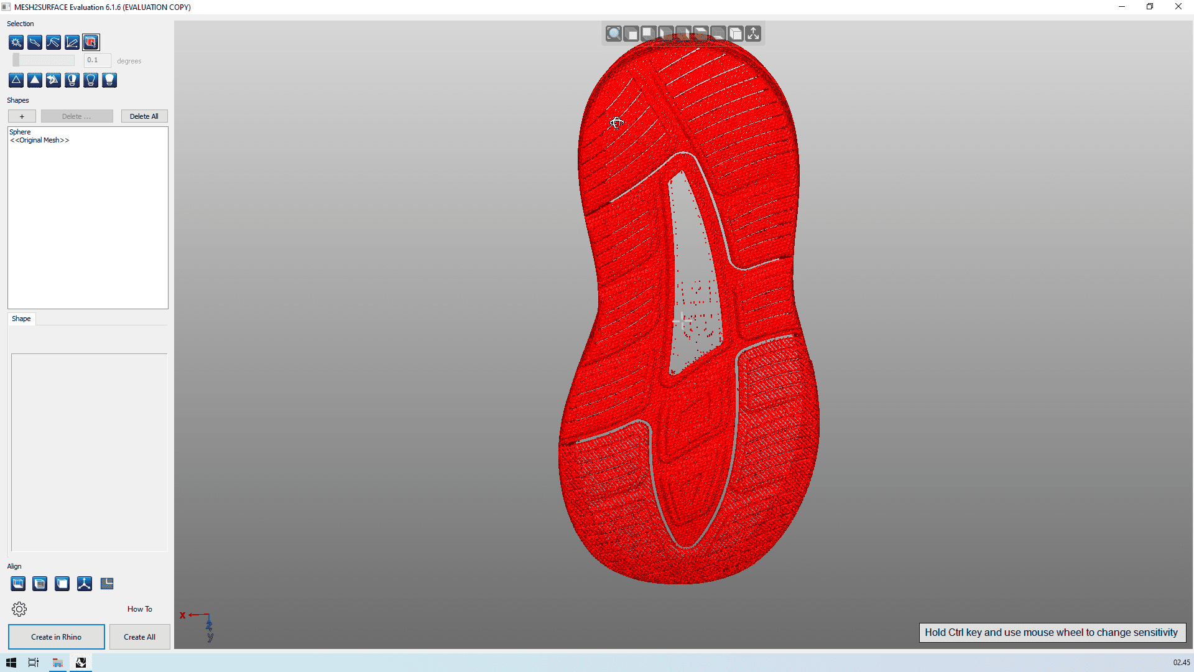Toggle the invert selection arrow icon

[53, 80]
